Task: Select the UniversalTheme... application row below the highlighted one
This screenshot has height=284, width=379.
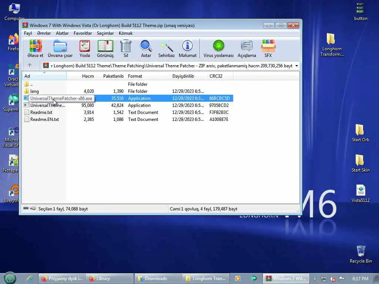Action: click(128, 105)
